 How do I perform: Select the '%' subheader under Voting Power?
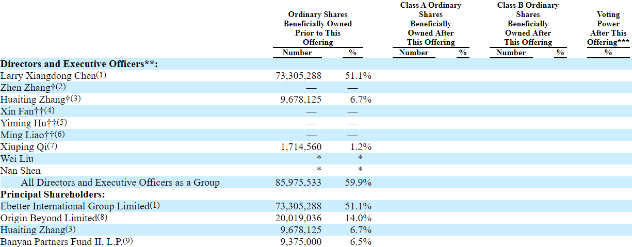click(608, 53)
